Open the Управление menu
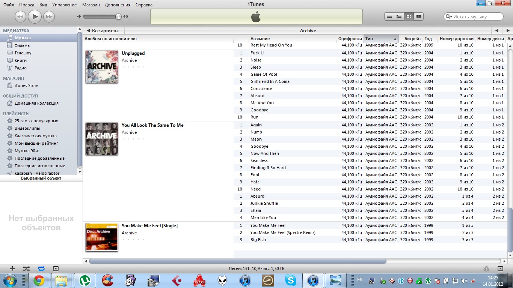The height and width of the screenshot is (288, 513). [64, 5]
